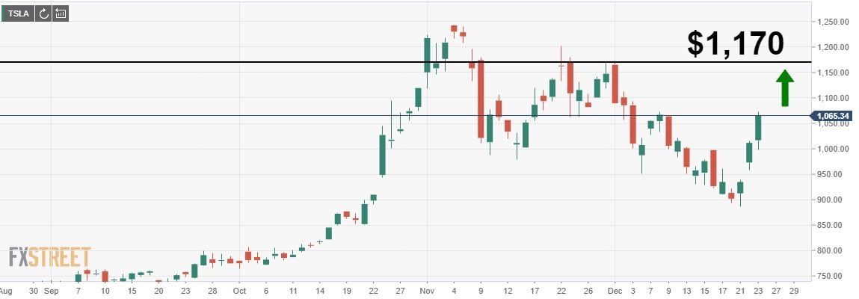The image size is (859, 299).
Task: Click the chart indicator icon beside refresh
Action: click(x=61, y=13)
